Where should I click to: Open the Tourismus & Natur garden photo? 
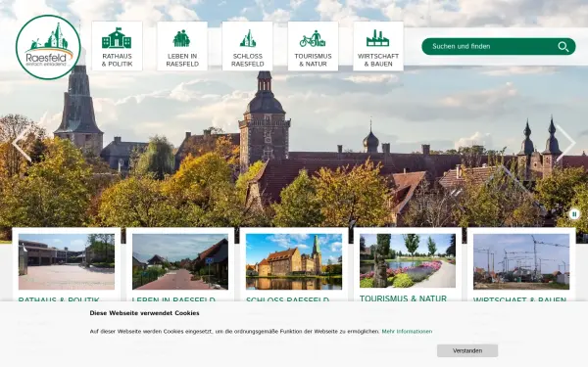pos(408,260)
